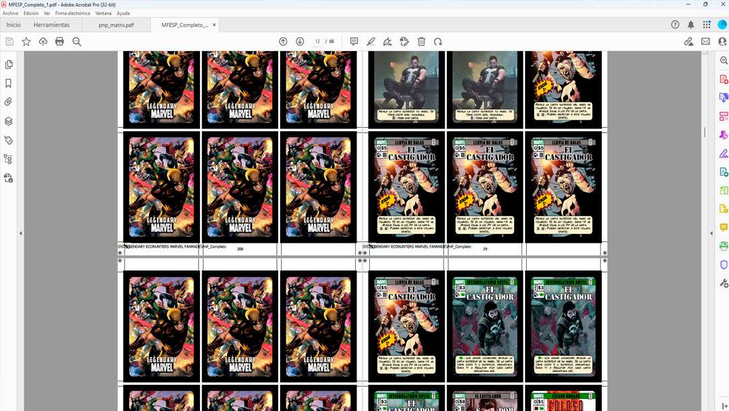Screen dimensions: 729x411
Task: Open the Comment tool in right pane
Action: [724, 227]
